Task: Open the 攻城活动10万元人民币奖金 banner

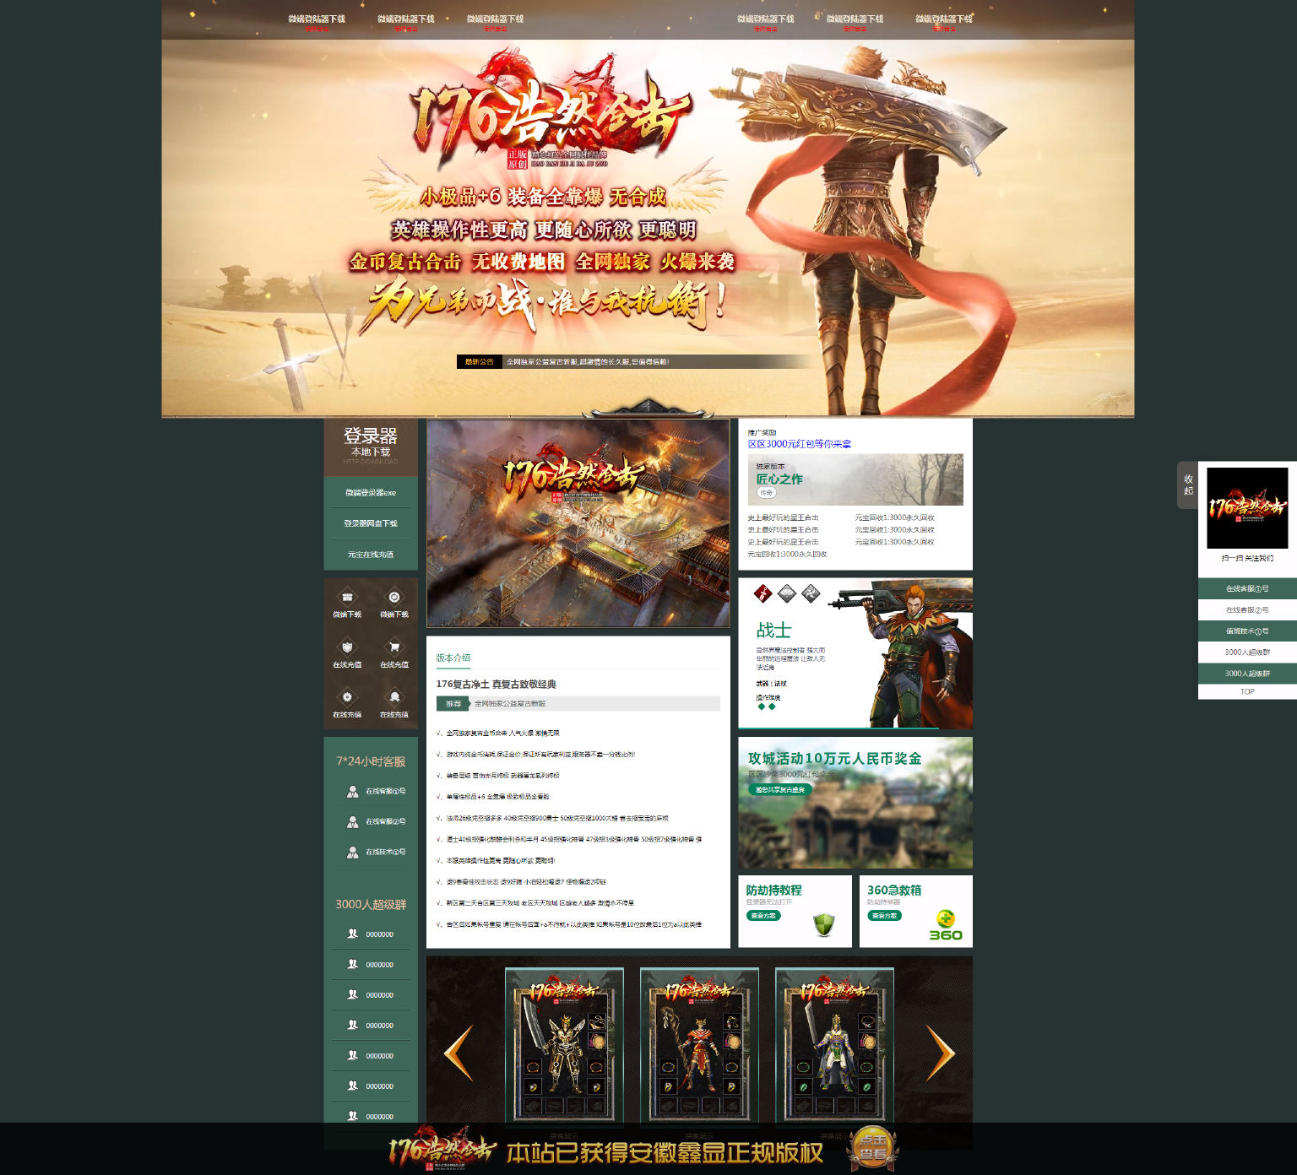Action: (855, 803)
